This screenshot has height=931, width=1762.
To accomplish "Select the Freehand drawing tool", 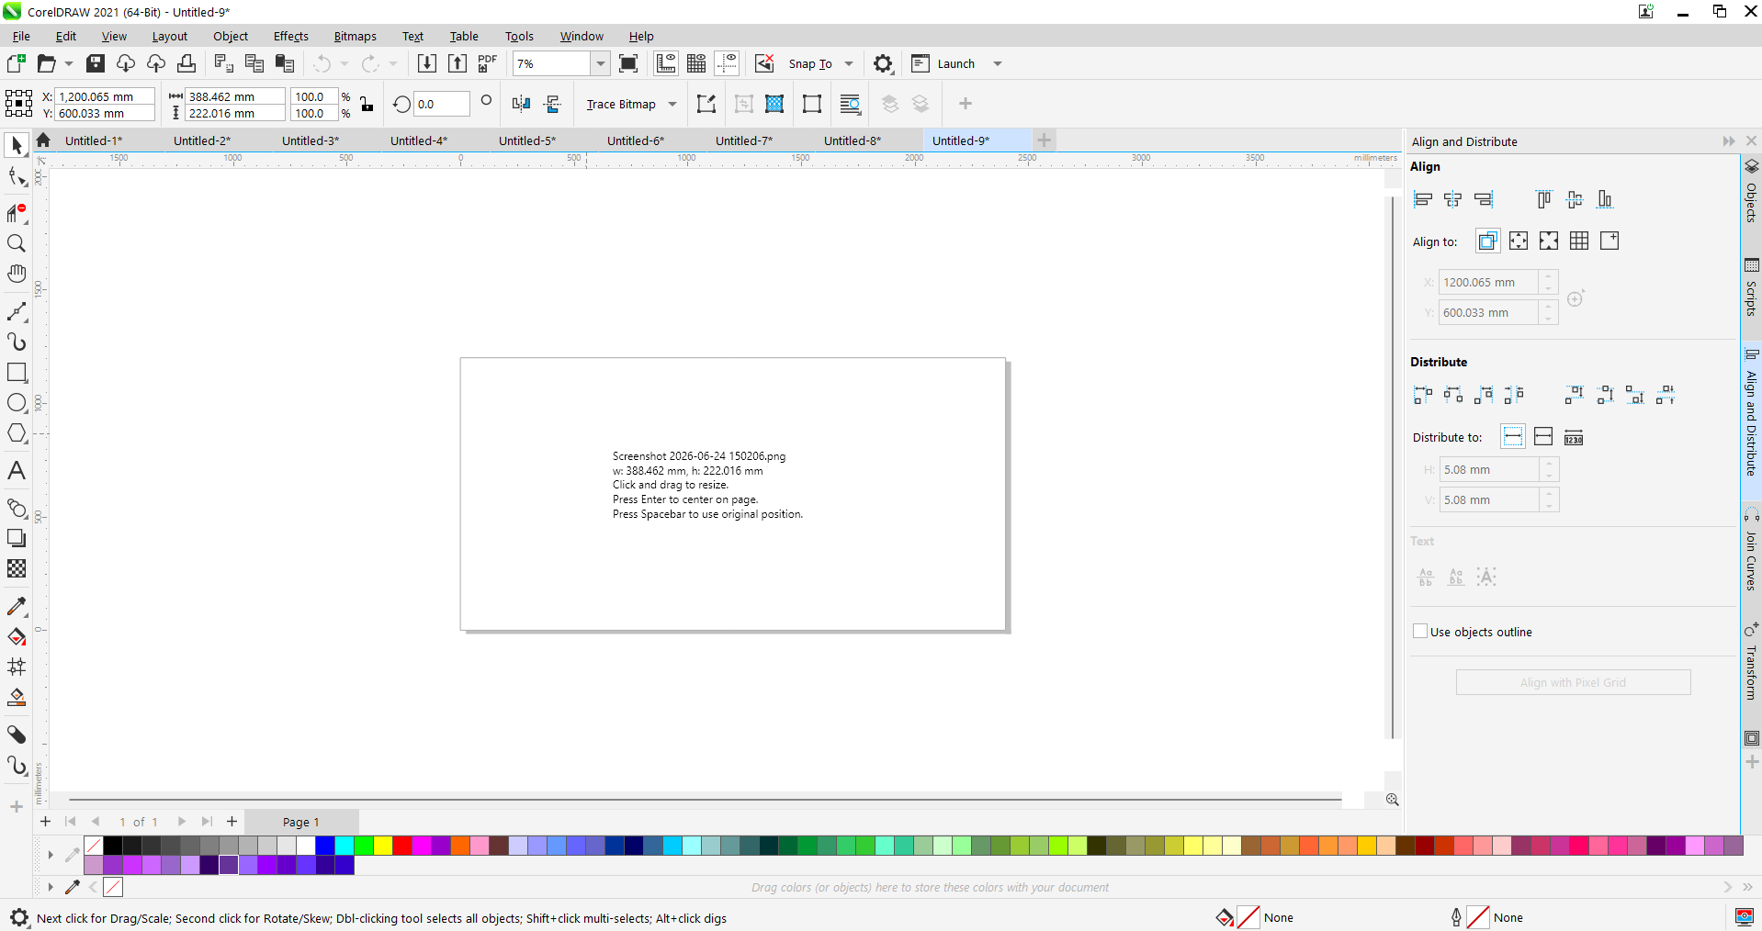I will [x=17, y=312].
